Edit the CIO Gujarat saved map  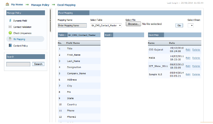(188, 50)
